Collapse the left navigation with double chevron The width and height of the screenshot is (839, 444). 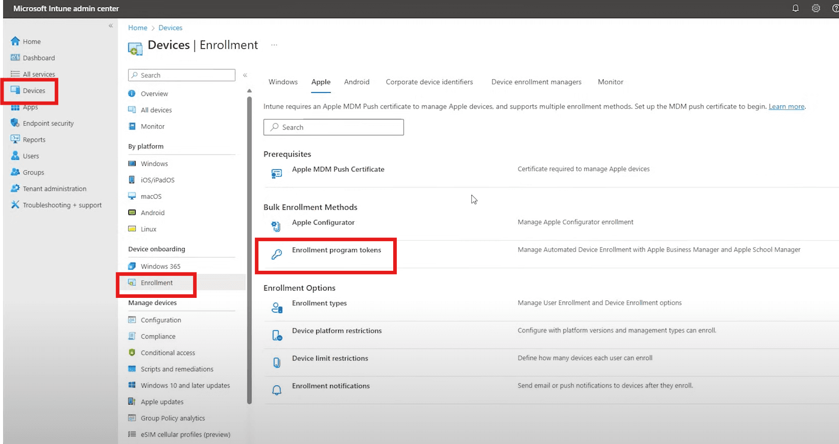110,26
